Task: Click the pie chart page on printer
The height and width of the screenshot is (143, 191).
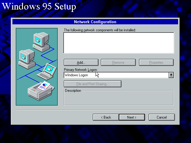Action: [44, 86]
